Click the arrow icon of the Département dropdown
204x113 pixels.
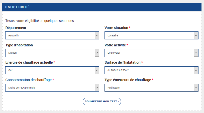pos(97,35)
